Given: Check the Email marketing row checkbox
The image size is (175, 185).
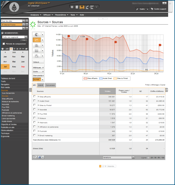Looking at the screenshot, I should pyautogui.click(x=34, y=135).
